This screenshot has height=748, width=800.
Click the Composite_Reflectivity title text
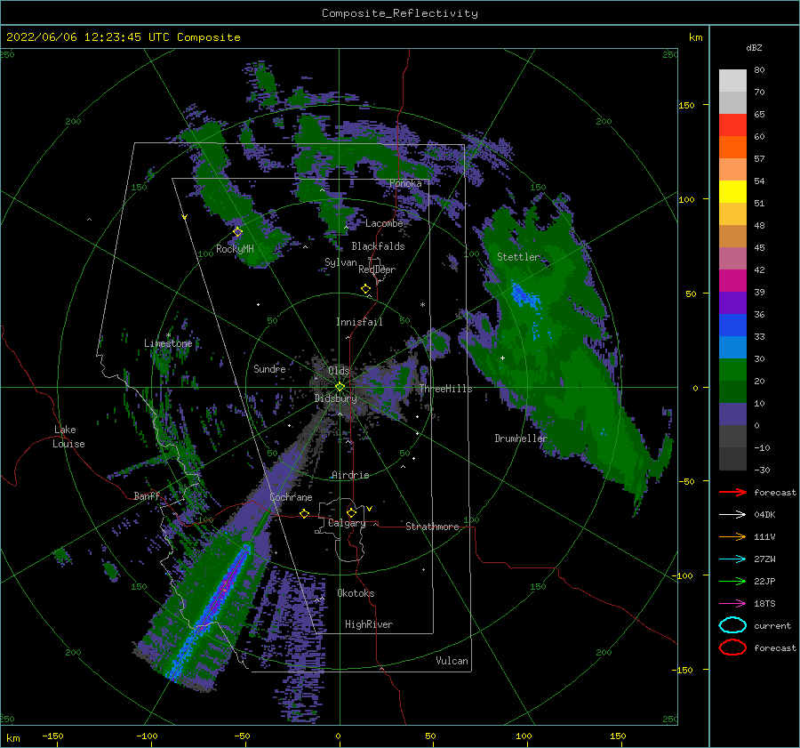399,13
